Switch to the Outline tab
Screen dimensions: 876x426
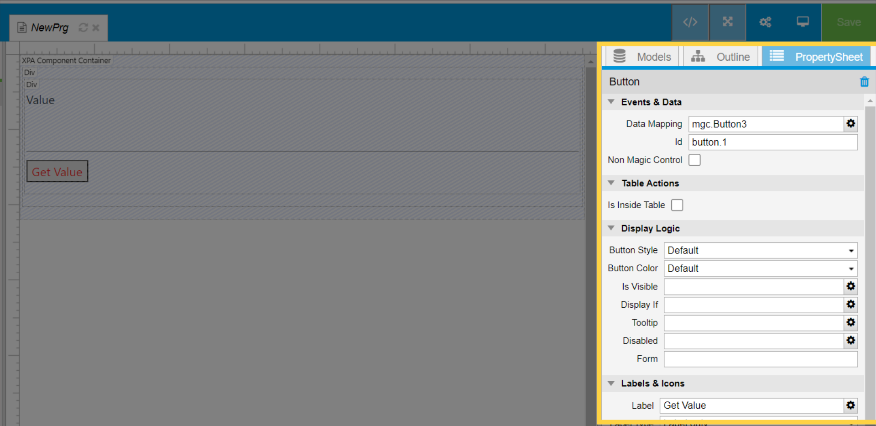(x=720, y=57)
